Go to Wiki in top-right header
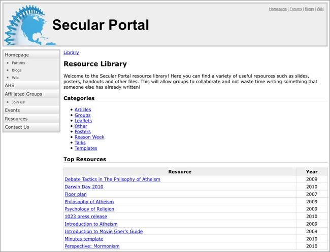 point(320,9)
